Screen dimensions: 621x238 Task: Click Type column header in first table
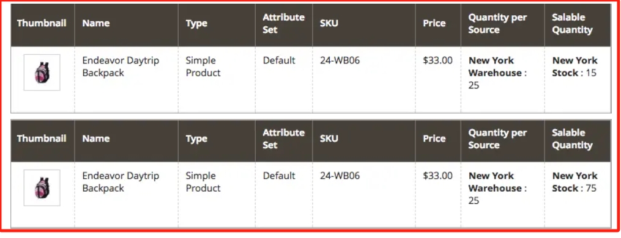[196, 23]
